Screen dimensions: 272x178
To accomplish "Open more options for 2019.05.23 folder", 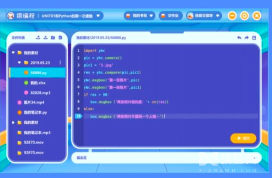I will click(x=60, y=63).
